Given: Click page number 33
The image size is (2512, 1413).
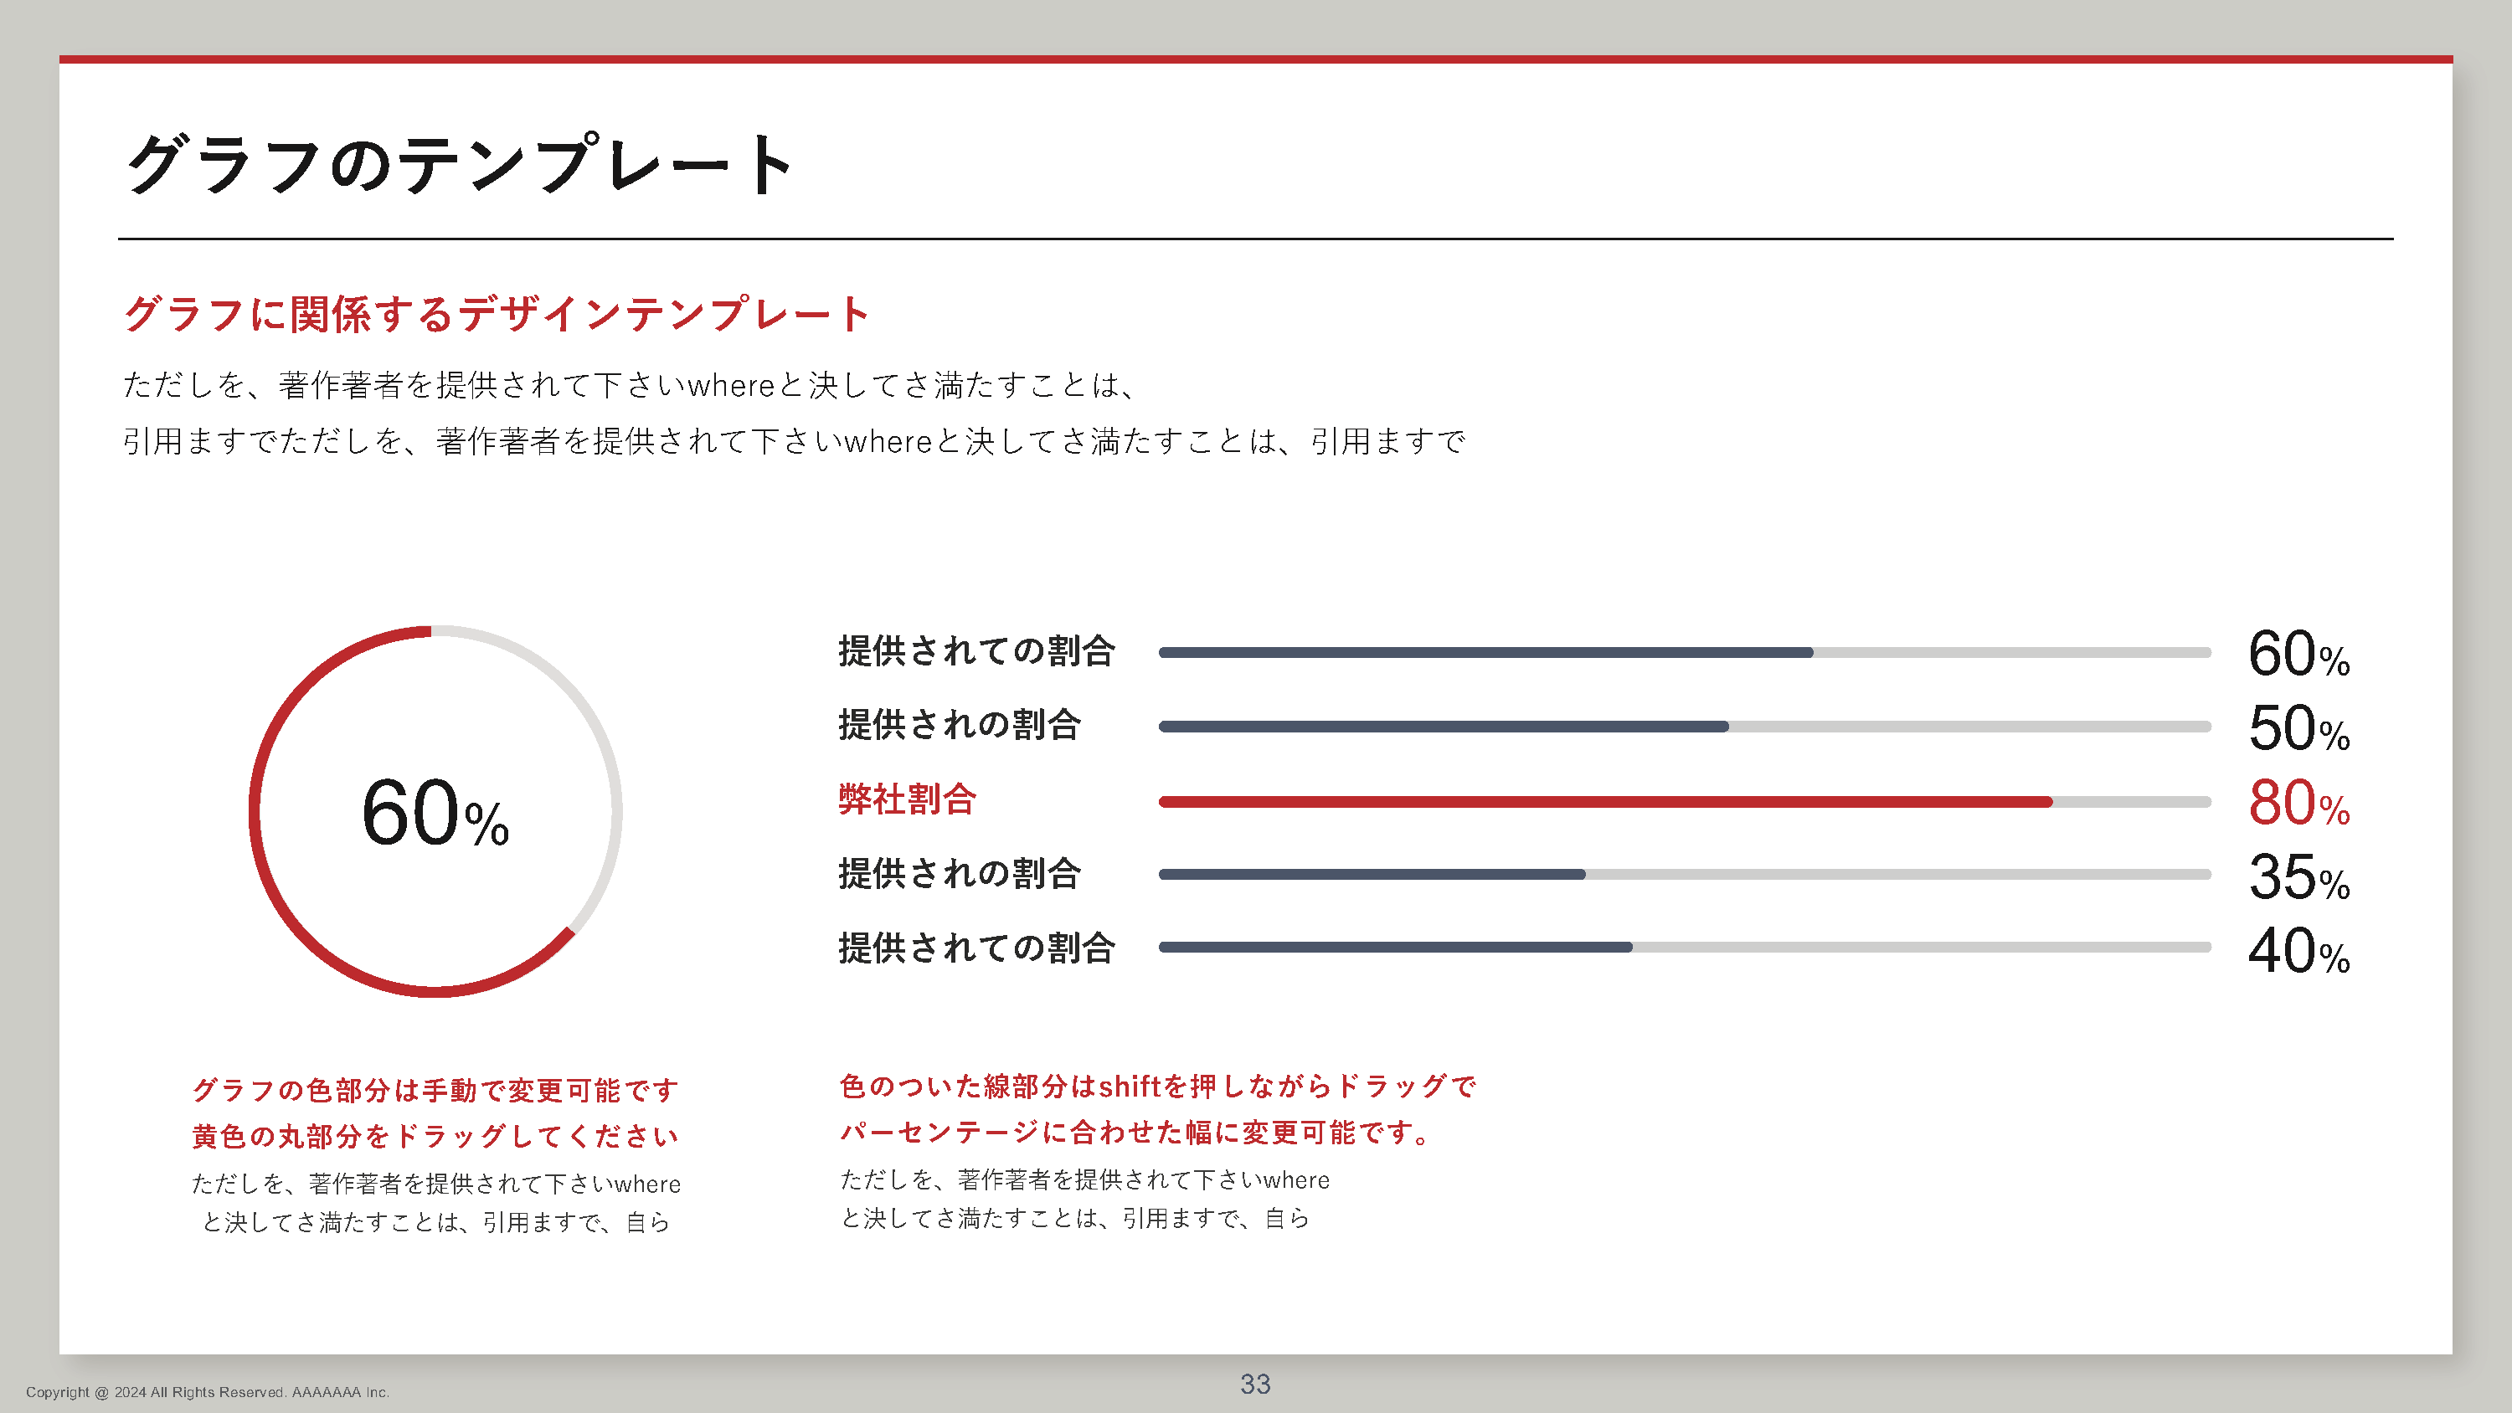Looking at the screenshot, I should [1255, 1384].
